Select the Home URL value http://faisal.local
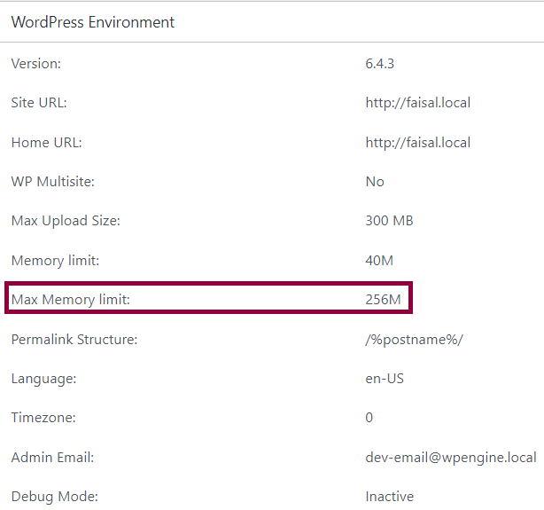 click(417, 143)
